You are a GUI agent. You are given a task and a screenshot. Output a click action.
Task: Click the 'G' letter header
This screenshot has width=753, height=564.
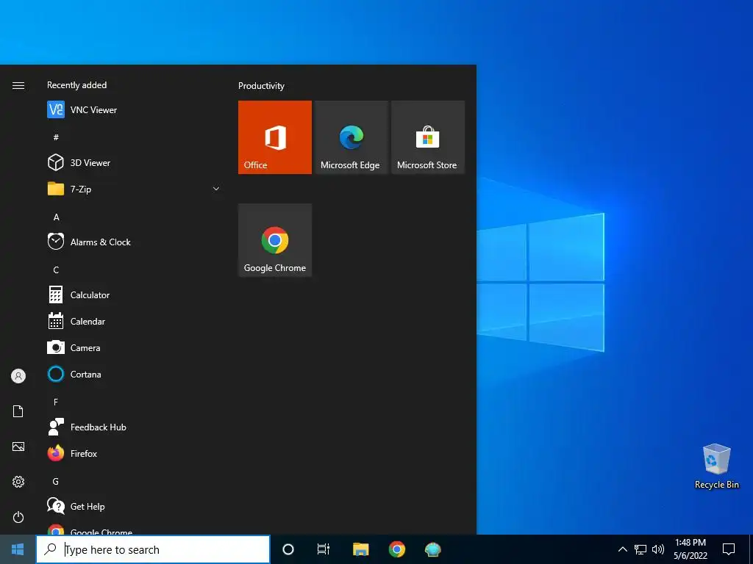coord(56,481)
